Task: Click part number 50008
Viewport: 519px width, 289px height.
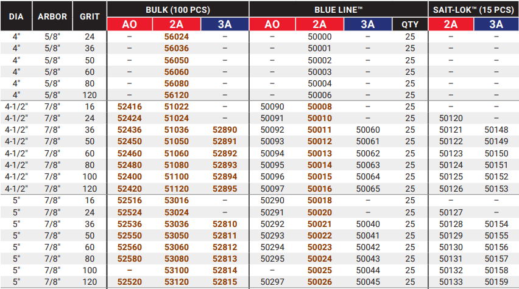Action: pos(319,106)
